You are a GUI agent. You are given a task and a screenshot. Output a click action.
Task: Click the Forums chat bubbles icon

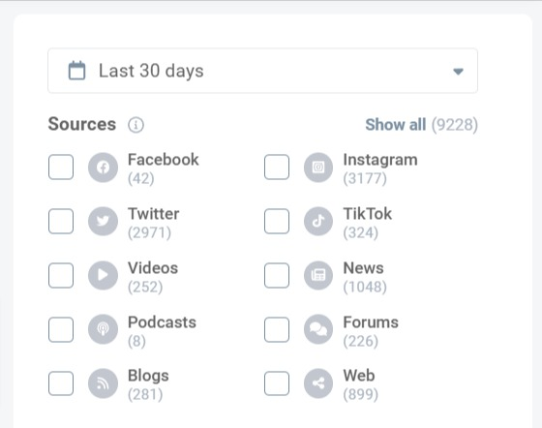[318, 329]
